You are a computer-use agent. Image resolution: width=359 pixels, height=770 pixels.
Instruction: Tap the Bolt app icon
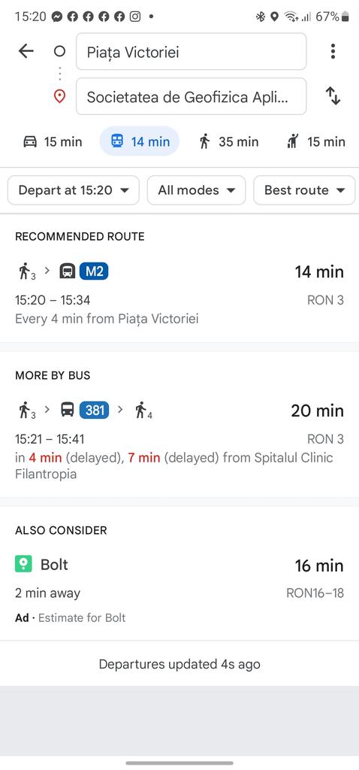[x=23, y=564]
